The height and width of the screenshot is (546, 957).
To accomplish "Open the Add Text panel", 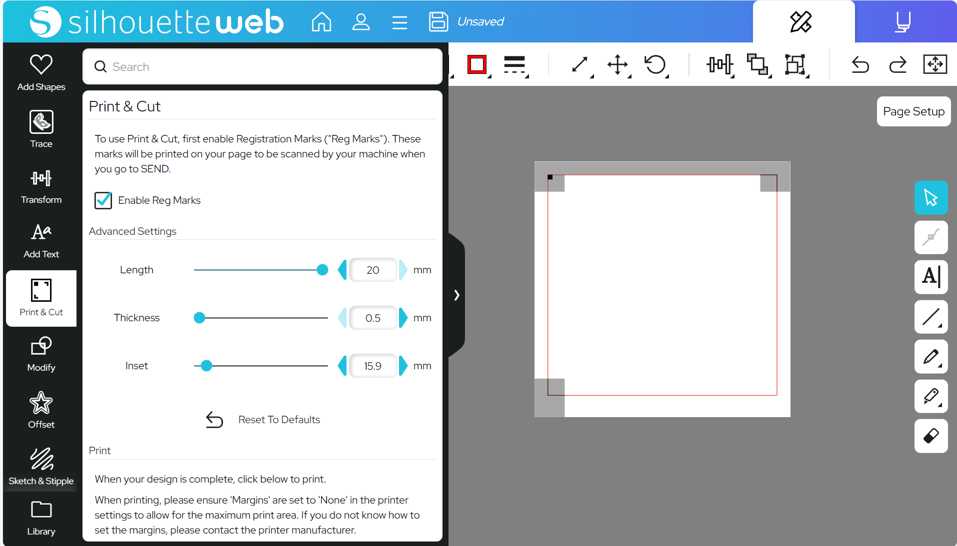I will tap(41, 241).
